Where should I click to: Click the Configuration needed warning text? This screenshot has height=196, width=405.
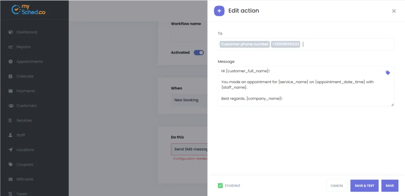(x=190, y=159)
